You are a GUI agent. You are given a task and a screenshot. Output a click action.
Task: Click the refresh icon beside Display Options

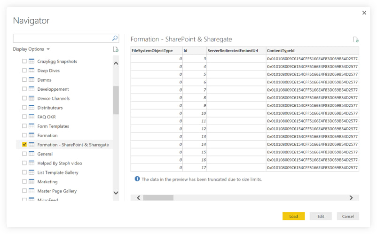(x=116, y=49)
